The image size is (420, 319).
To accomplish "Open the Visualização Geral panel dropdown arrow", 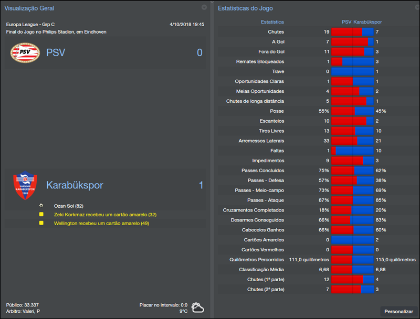I will coord(204,7).
